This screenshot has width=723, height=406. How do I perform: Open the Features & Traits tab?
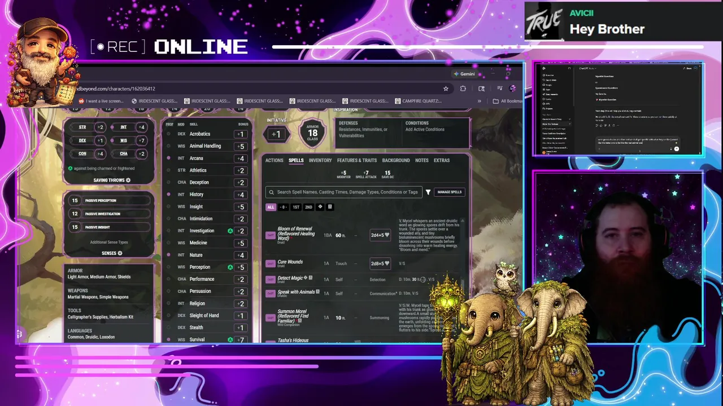pos(357,161)
